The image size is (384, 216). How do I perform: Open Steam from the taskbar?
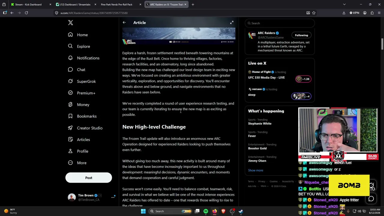(241, 211)
